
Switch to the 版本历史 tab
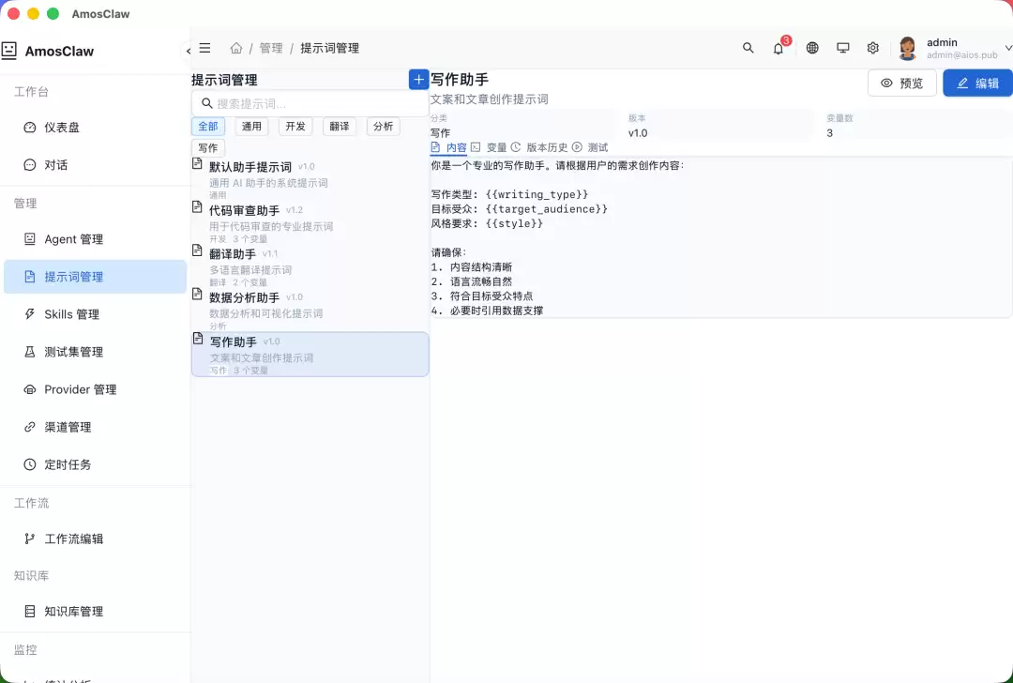coord(539,147)
